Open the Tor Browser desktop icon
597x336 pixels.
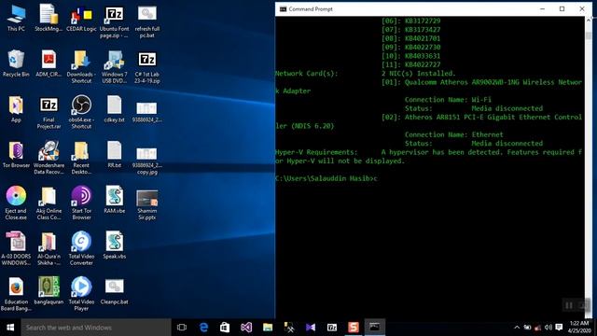(16, 155)
